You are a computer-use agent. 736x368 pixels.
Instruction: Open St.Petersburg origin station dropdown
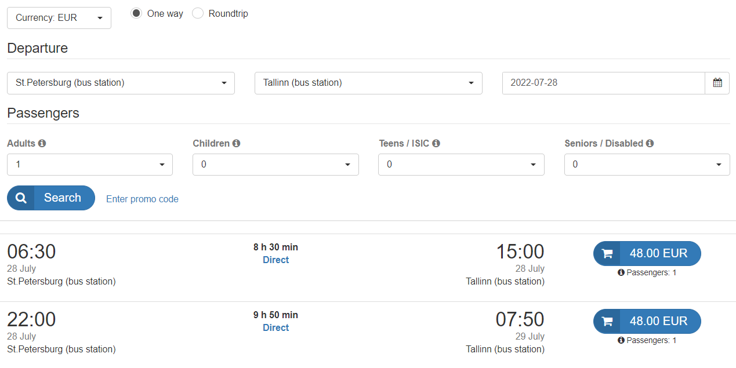121,83
